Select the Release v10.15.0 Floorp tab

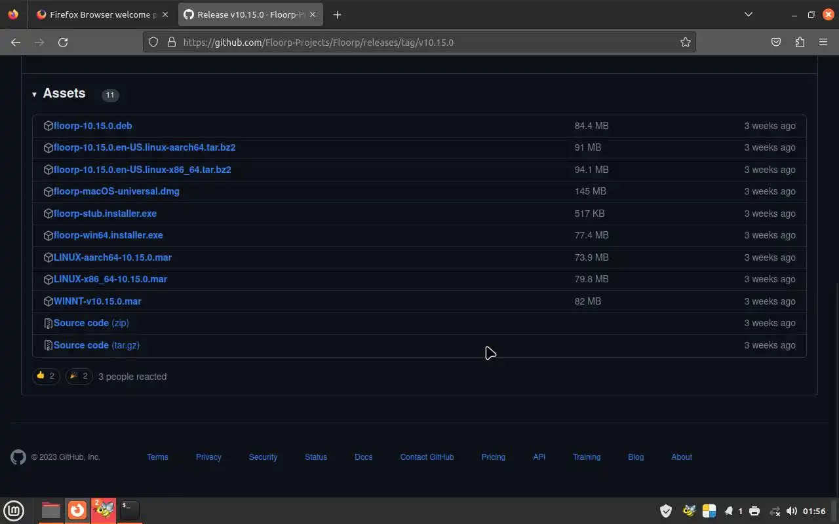pos(250,14)
